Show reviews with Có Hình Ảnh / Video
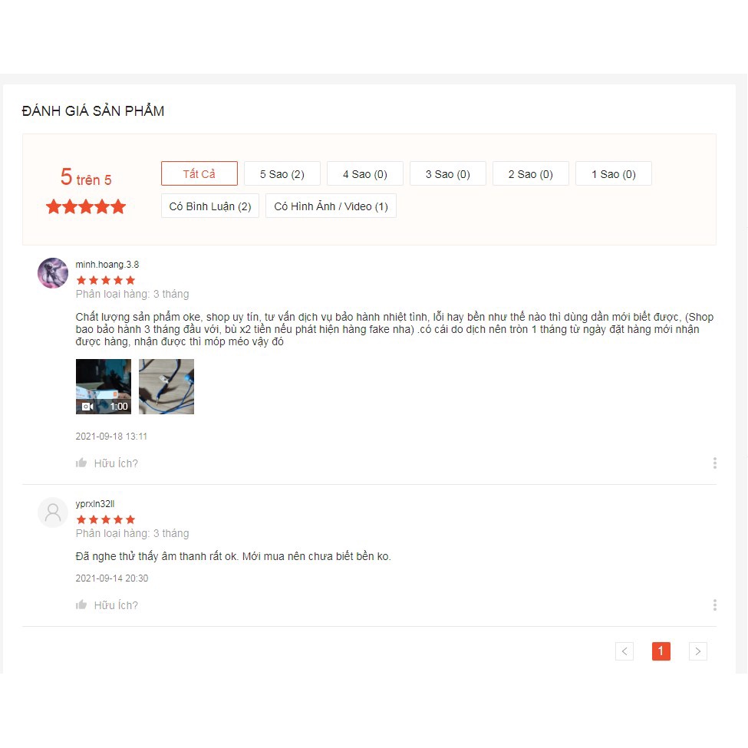This screenshot has width=748, height=748. [x=331, y=206]
